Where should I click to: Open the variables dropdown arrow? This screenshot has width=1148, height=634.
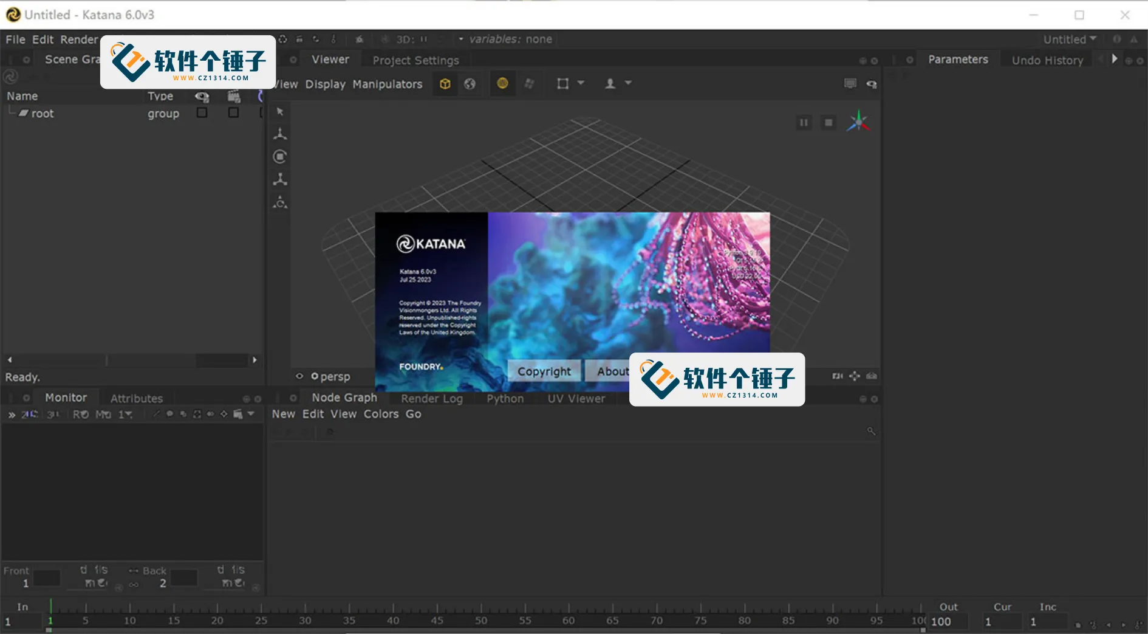(461, 39)
